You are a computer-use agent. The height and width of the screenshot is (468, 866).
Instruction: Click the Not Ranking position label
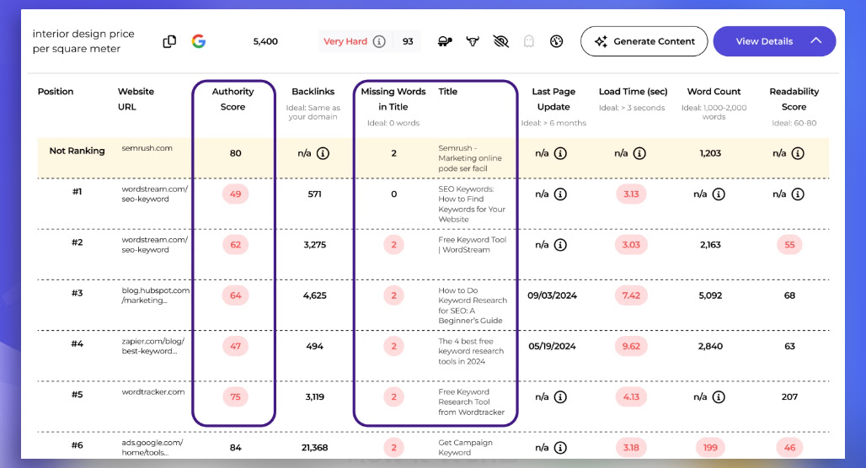pyautogui.click(x=77, y=151)
